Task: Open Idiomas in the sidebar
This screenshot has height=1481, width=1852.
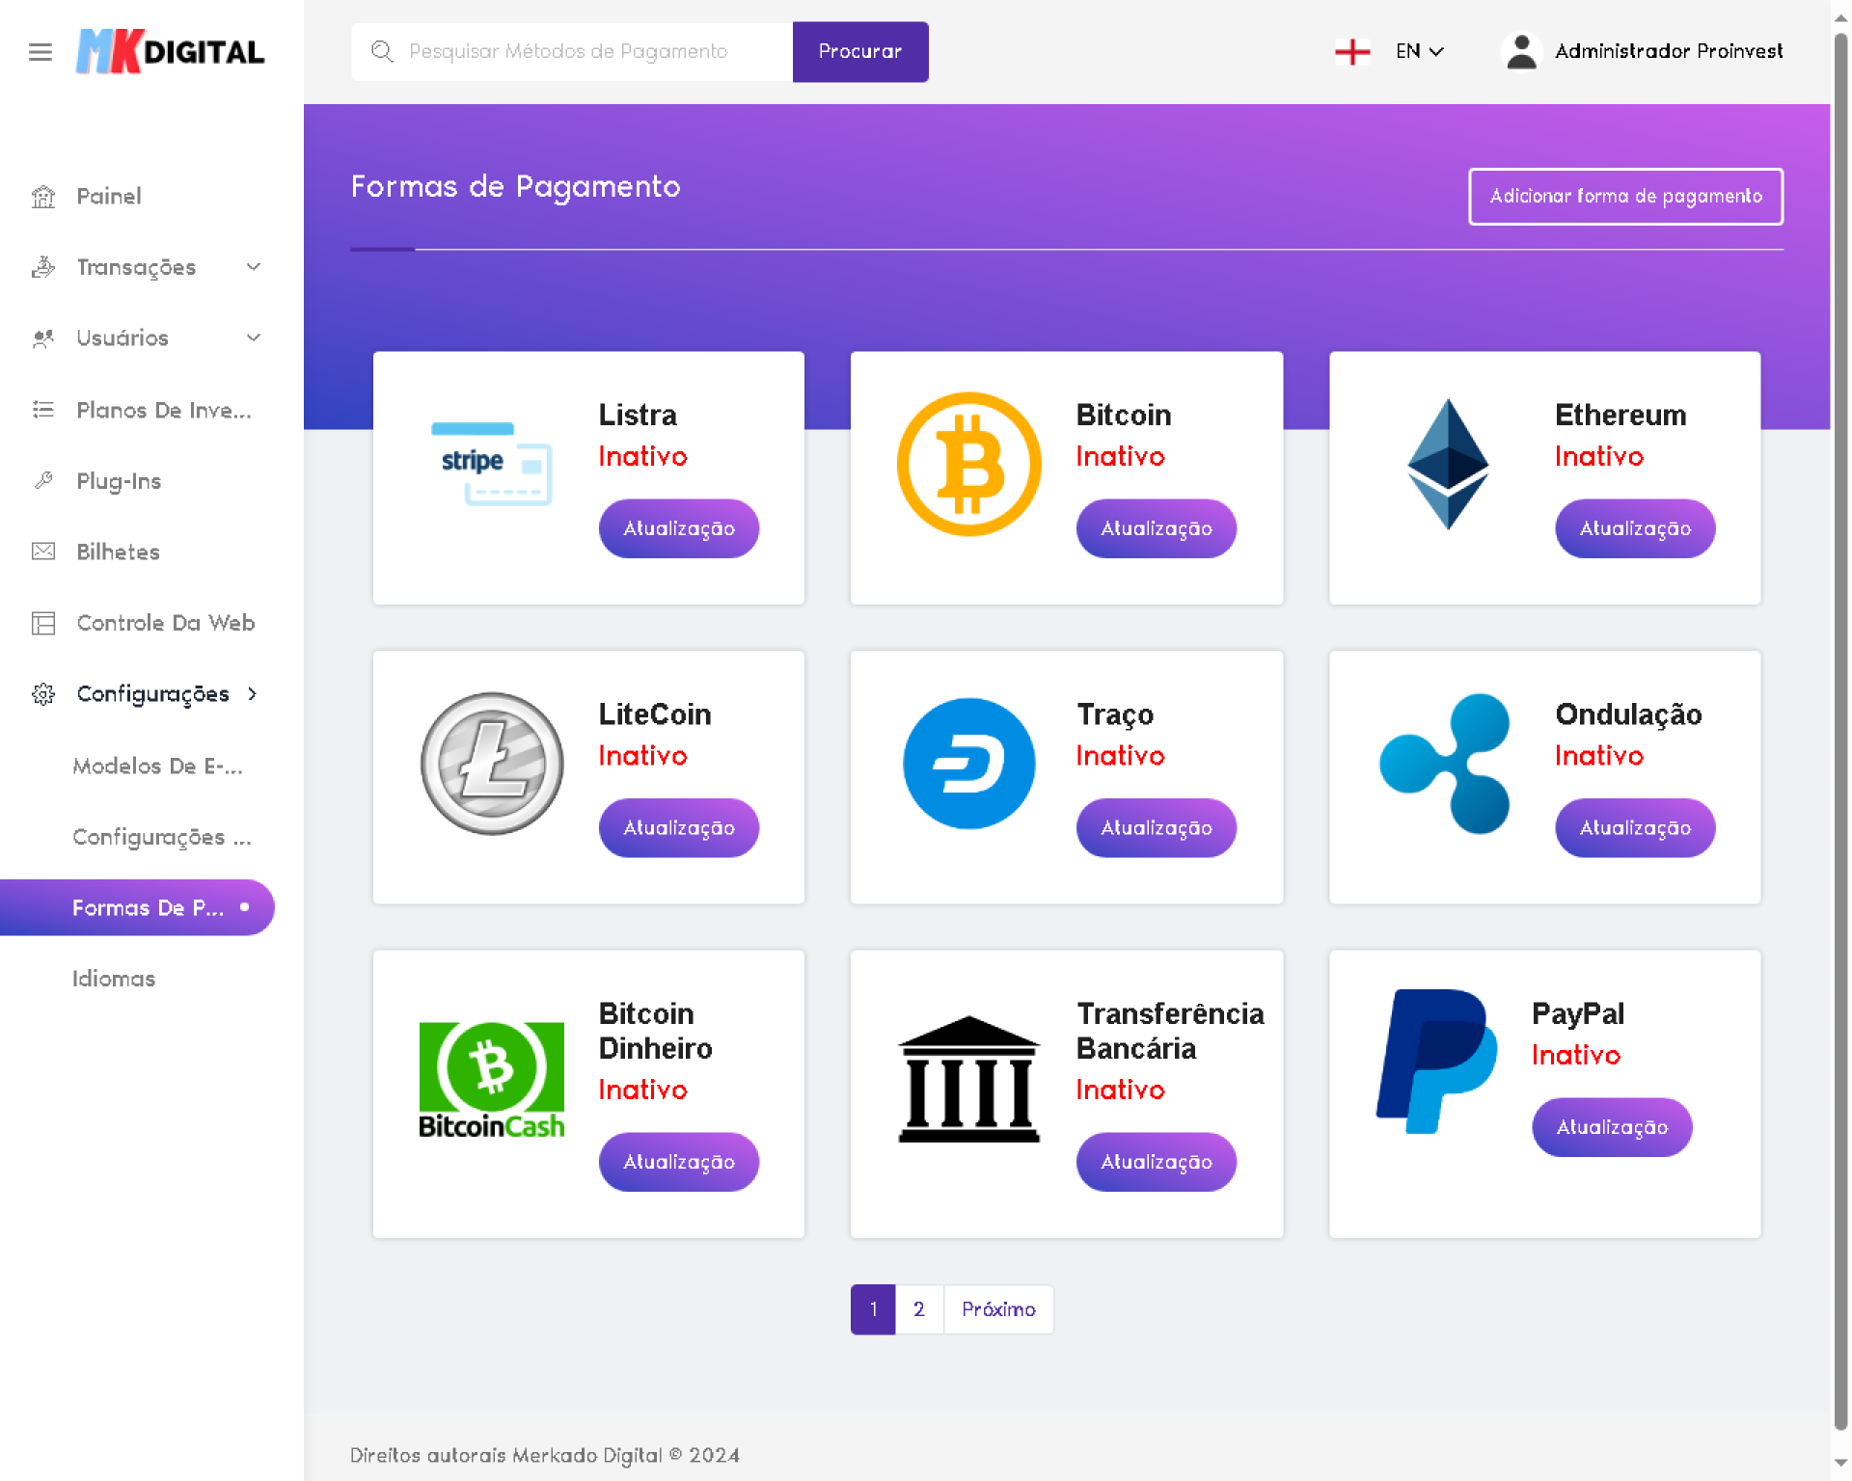Action: click(x=114, y=979)
